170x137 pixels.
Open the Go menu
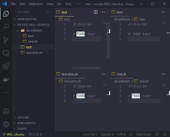(59, 4)
